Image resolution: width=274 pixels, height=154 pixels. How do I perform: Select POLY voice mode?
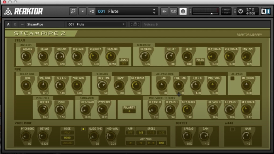point(67,133)
